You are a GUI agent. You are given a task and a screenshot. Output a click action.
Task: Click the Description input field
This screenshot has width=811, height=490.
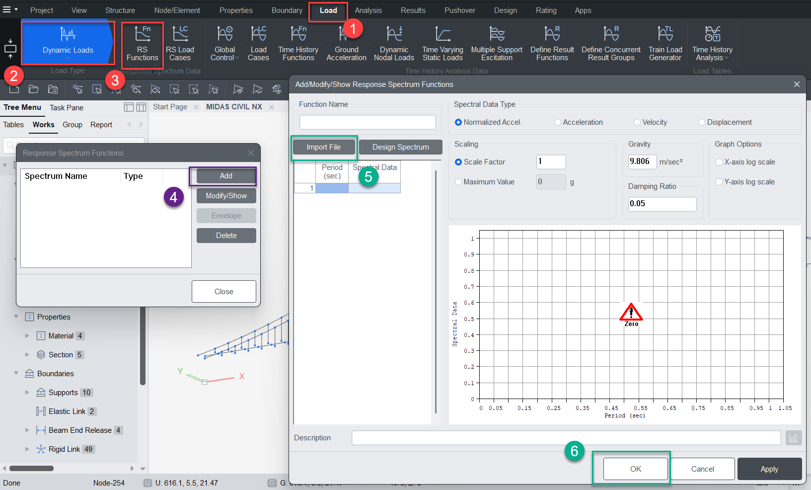click(x=566, y=438)
